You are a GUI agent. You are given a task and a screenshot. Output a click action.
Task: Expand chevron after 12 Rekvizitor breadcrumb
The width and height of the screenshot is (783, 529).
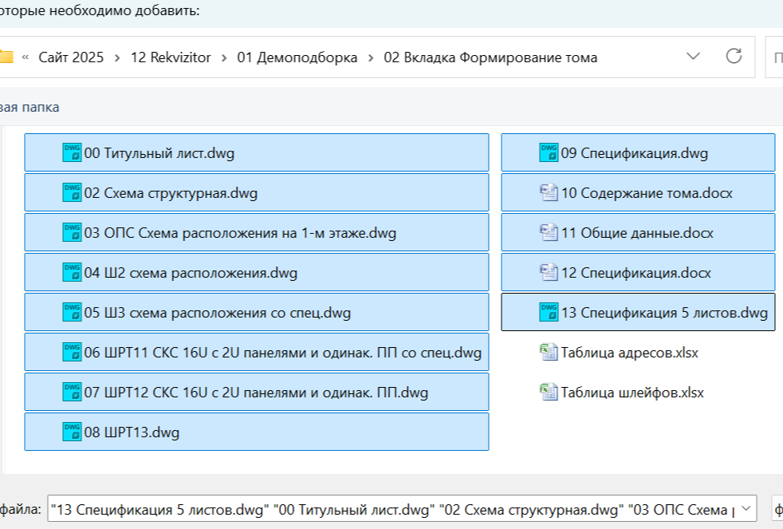(224, 58)
